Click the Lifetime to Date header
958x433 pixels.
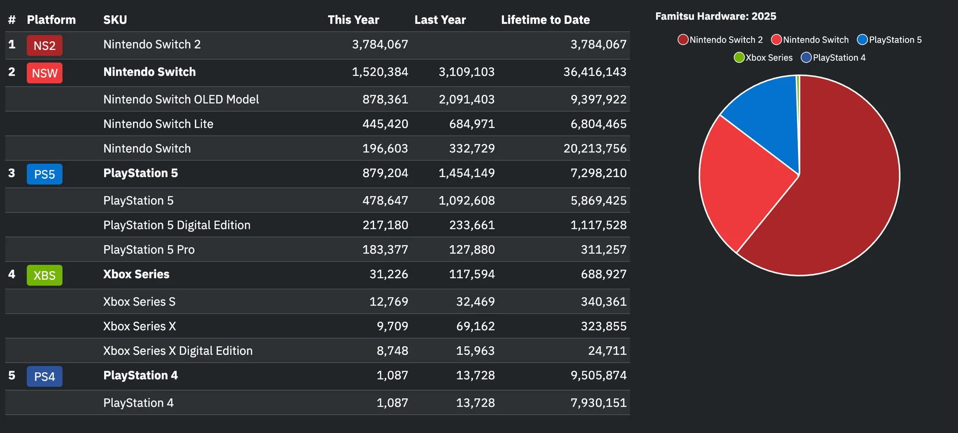545,20
